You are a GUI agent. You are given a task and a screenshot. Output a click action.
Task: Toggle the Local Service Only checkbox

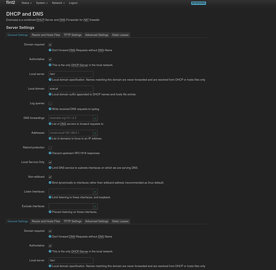(x=50, y=163)
